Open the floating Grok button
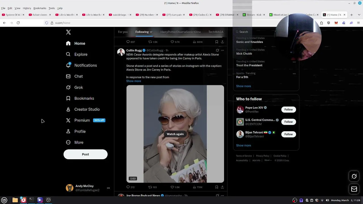Viewport: 363px width, 204px height. pyautogui.click(x=354, y=177)
